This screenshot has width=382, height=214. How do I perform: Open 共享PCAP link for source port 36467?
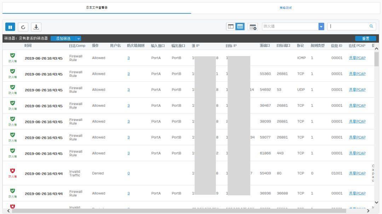(357, 105)
